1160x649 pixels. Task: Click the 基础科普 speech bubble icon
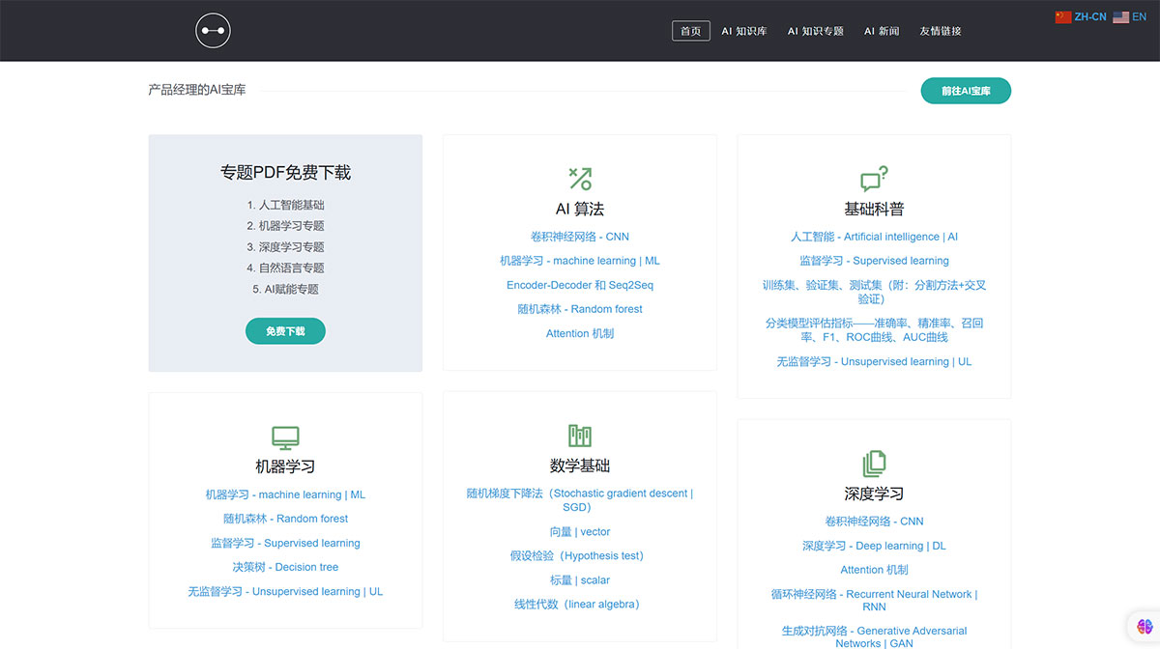[873, 177]
